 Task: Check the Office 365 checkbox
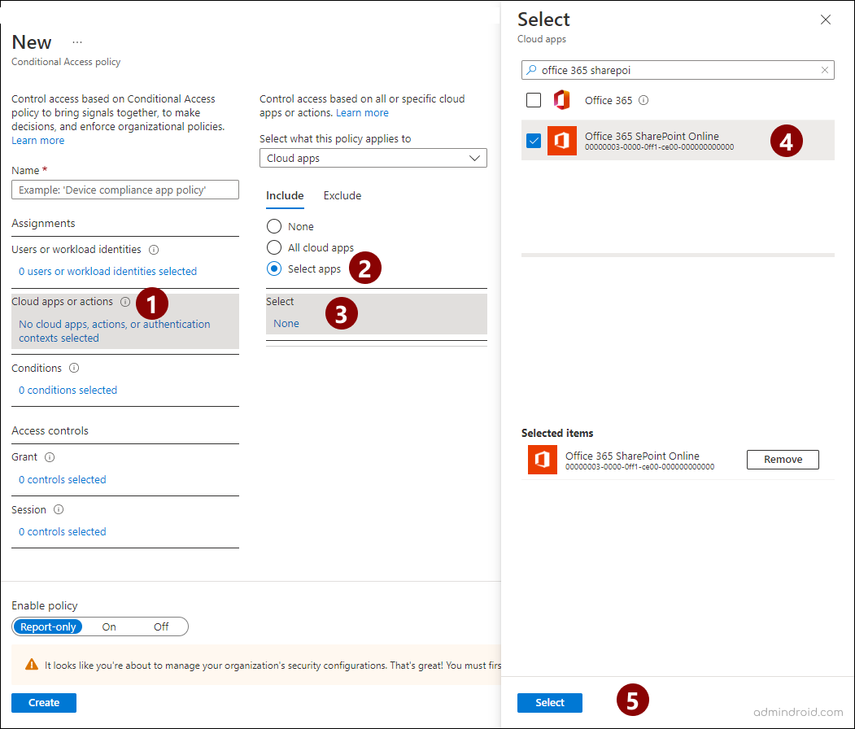[x=534, y=99]
